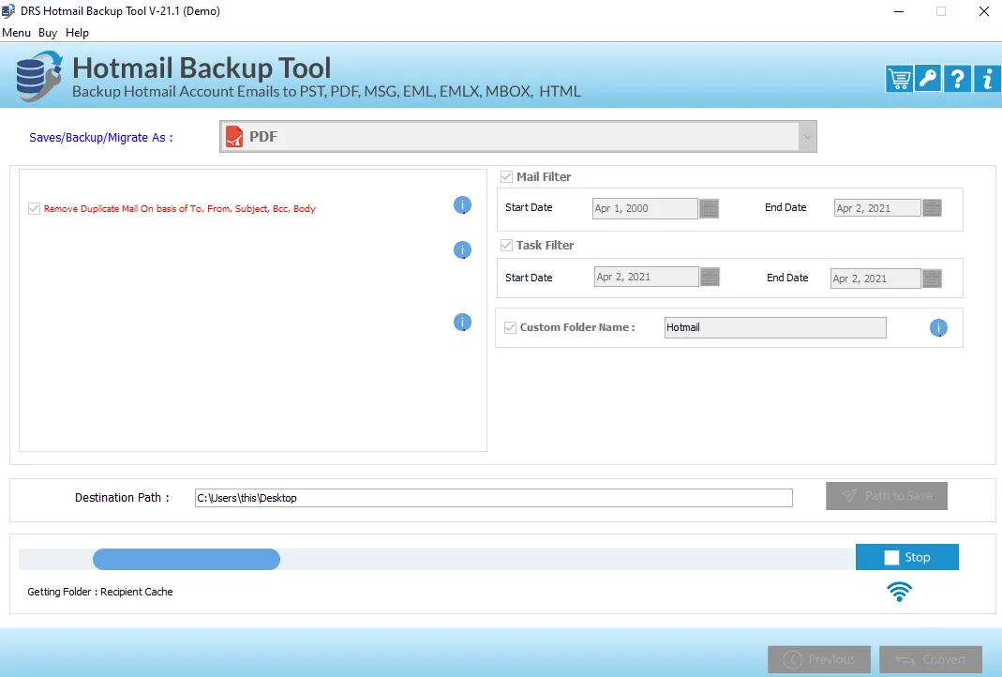Screen dimensions: 1002x677
Task: Expand the Saves/Backup/Migrate As dropdown
Action: (x=807, y=136)
